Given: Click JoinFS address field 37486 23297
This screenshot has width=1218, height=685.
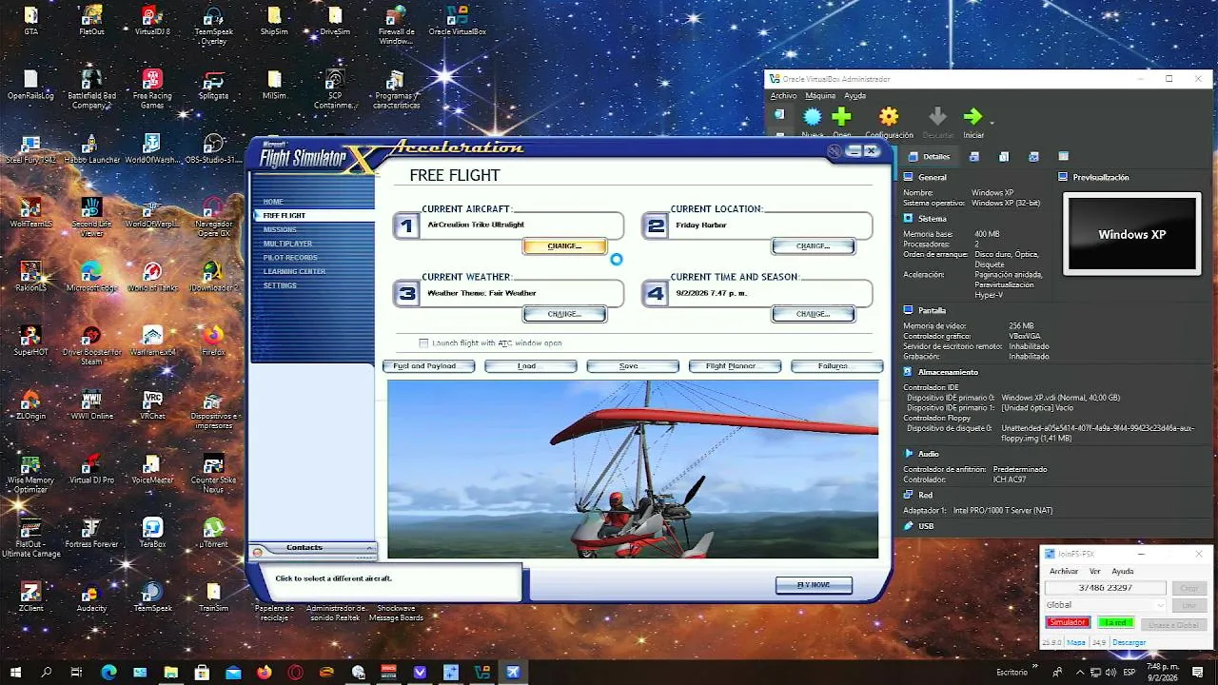Looking at the screenshot, I should tap(1104, 588).
